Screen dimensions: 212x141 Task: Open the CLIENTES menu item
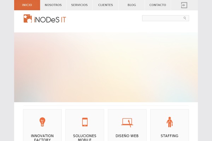pos(105,5)
